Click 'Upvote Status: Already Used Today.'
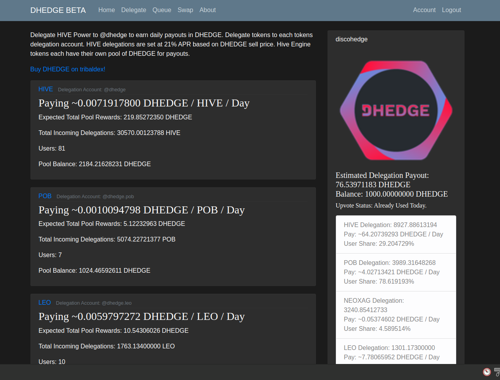The image size is (500, 380). click(x=381, y=206)
